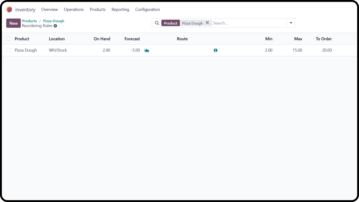Viewport: 359px width, 202px height.
Task: Open the Operations menu
Action: tap(74, 10)
